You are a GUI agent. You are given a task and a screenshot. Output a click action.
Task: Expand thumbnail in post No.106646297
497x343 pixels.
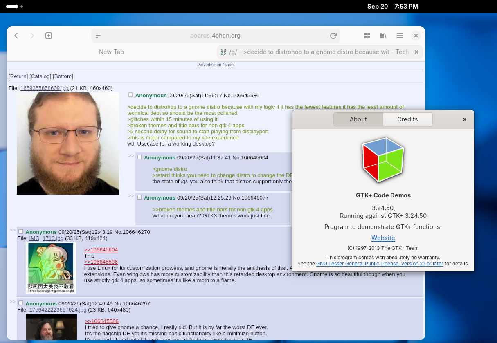[51, 327]
